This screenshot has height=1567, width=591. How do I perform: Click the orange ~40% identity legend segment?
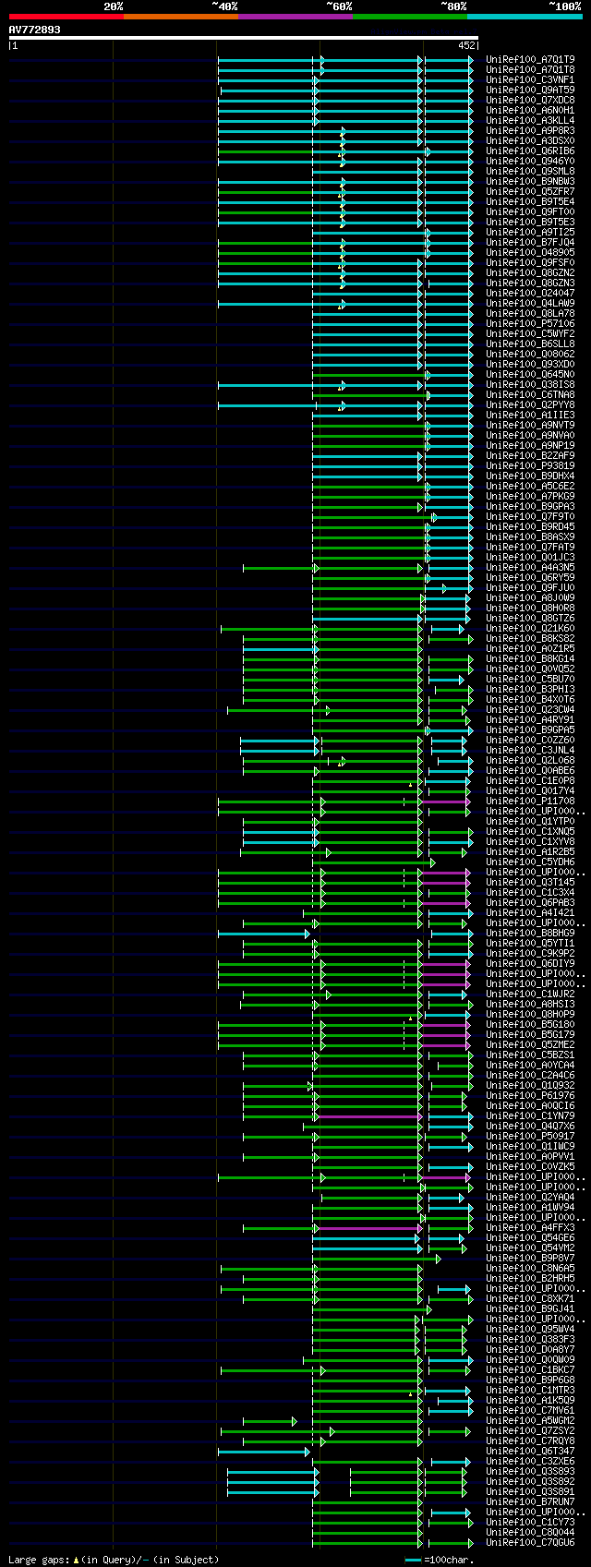click(180, 16)
